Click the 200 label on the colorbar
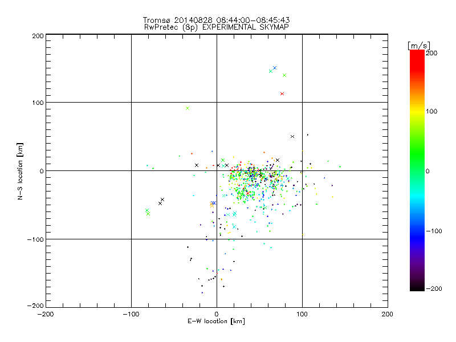Image resolution: width=456 pixels, height=342 pixels. 431,53
